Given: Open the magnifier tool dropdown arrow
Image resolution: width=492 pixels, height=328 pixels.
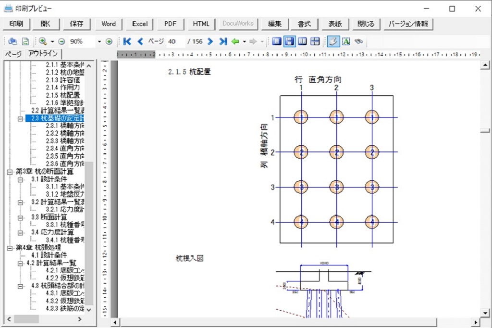Looking at the screenshot, I should (52, 41).
